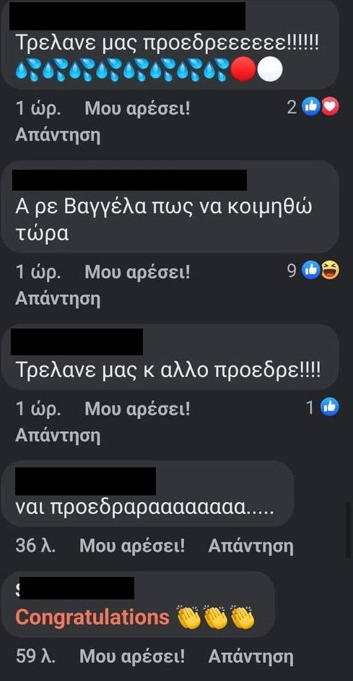Click the laughing face reaction on Βαγγέλα comment
Image resolution: width=353 pixels, height=681 pixels.
point(330,271)
